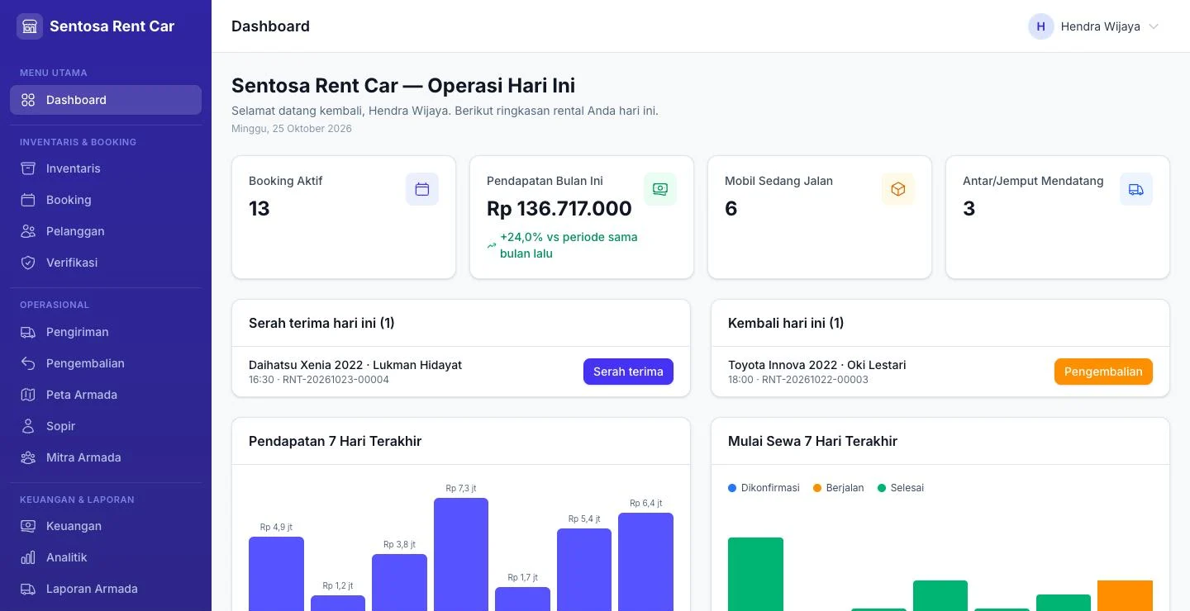Click the Rp 7,3 jt revenue bar
The image size is (1190, 611).
click(x=461, y=554)
